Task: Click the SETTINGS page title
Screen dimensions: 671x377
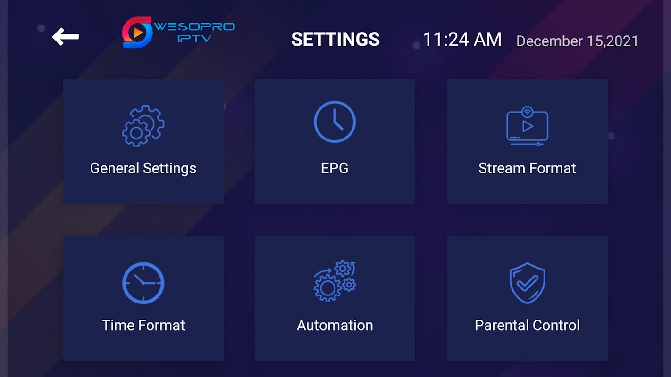Action: (x=335, y=39)
